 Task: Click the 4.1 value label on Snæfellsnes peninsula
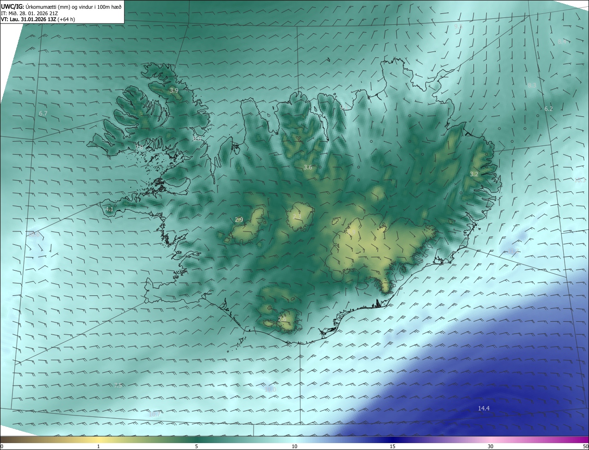tap(110, 209)
